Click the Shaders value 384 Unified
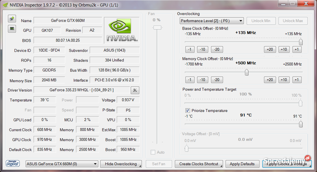 [x=115, y=60]
